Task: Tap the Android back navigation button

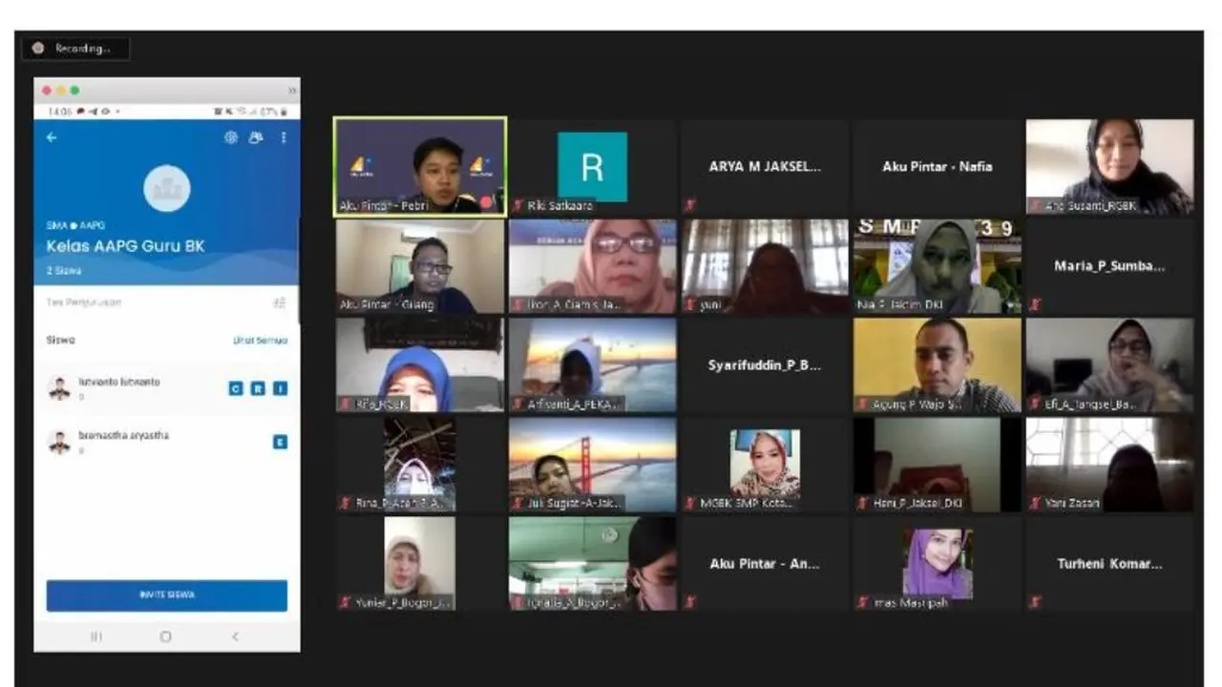Action: pyautogui.click(x=235, y=636)
